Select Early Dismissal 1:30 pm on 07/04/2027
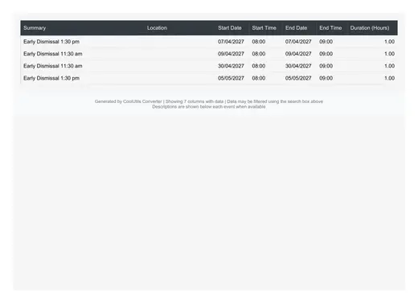The image size is (418, 296). (51, 42)
